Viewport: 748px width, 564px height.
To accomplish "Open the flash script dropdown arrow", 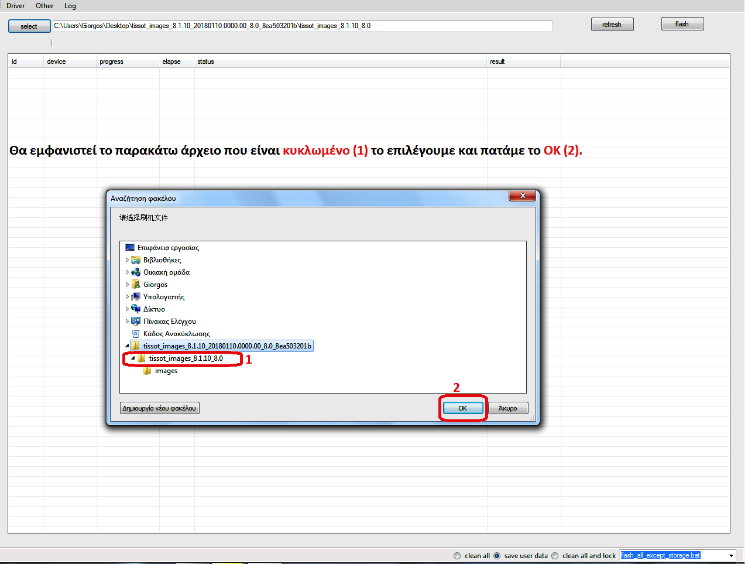I will point(731,556).
